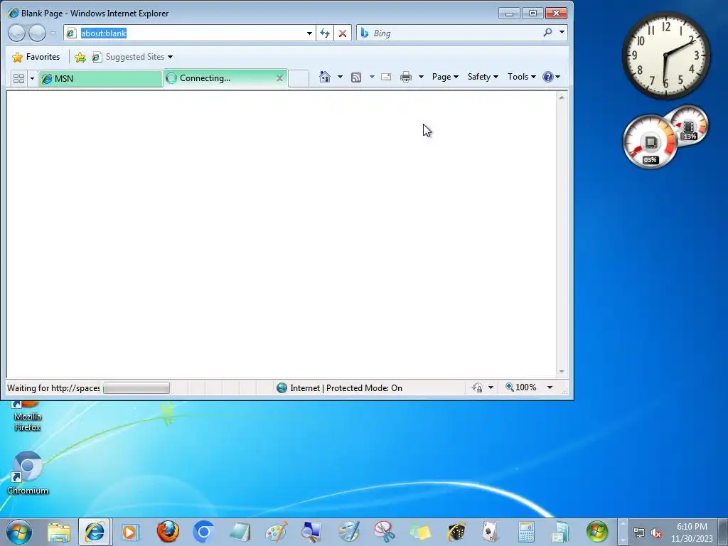Open the recent pages dropdown beside Forward

click(53, 33)
